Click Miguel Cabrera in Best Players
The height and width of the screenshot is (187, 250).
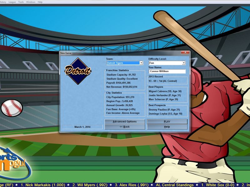tap(165, 91)
